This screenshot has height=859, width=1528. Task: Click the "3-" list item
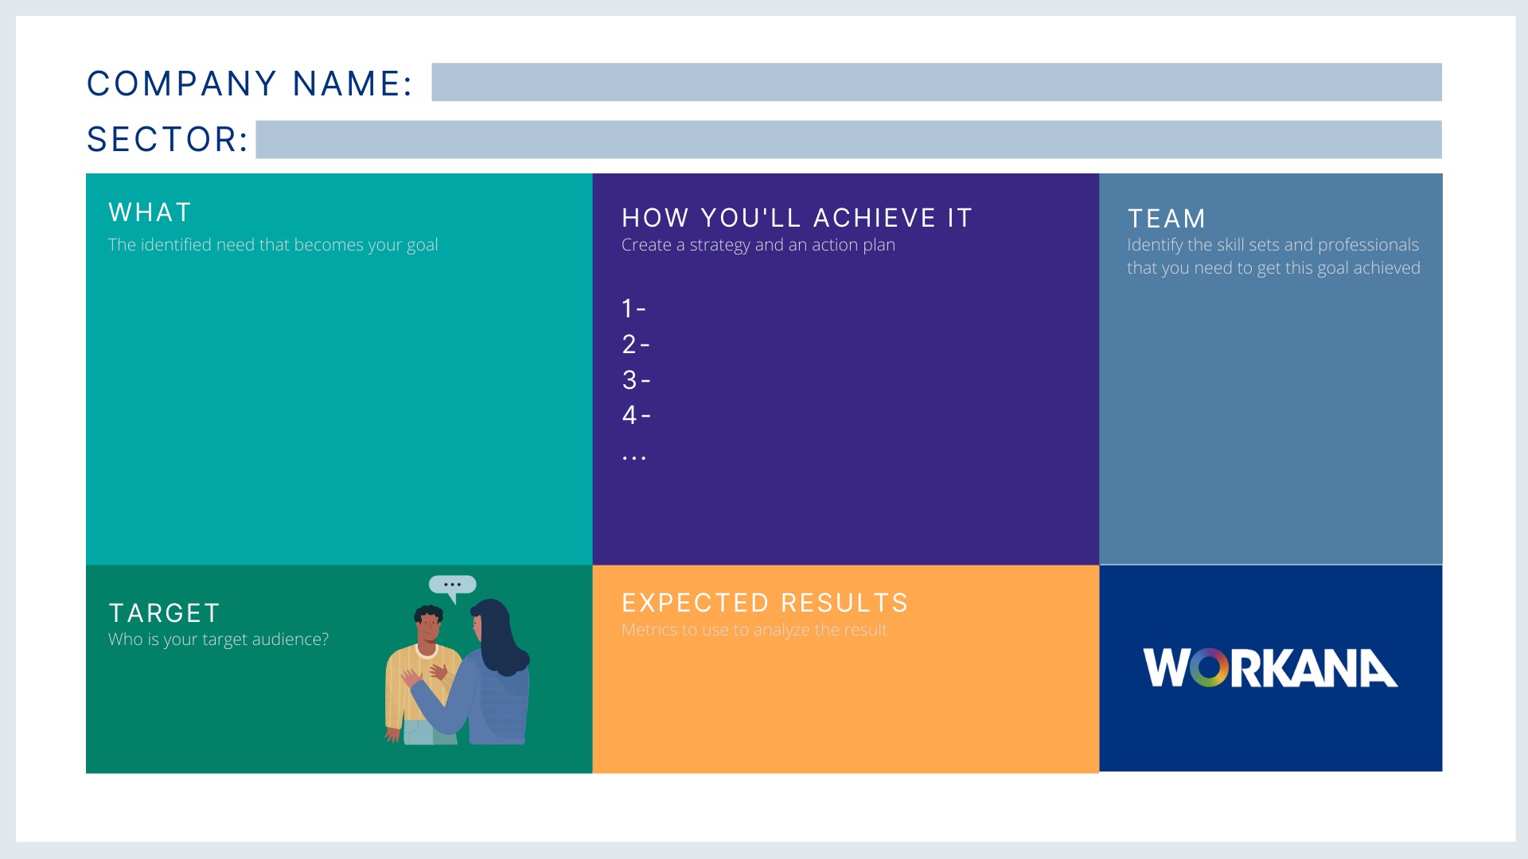(x=636, y=380)
